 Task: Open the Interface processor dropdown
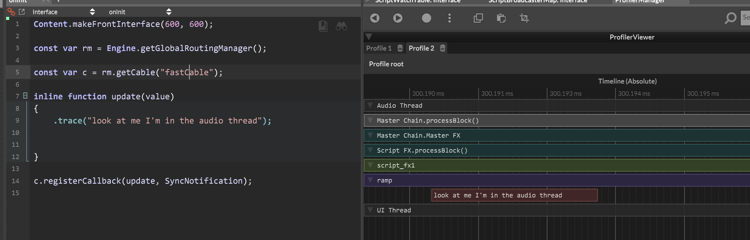click(64, 12)
